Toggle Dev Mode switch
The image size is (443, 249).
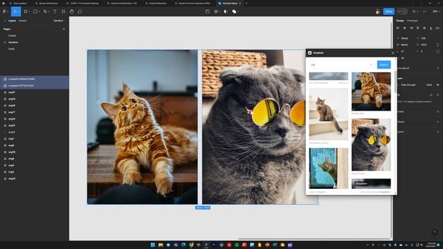tap(402, 12)
